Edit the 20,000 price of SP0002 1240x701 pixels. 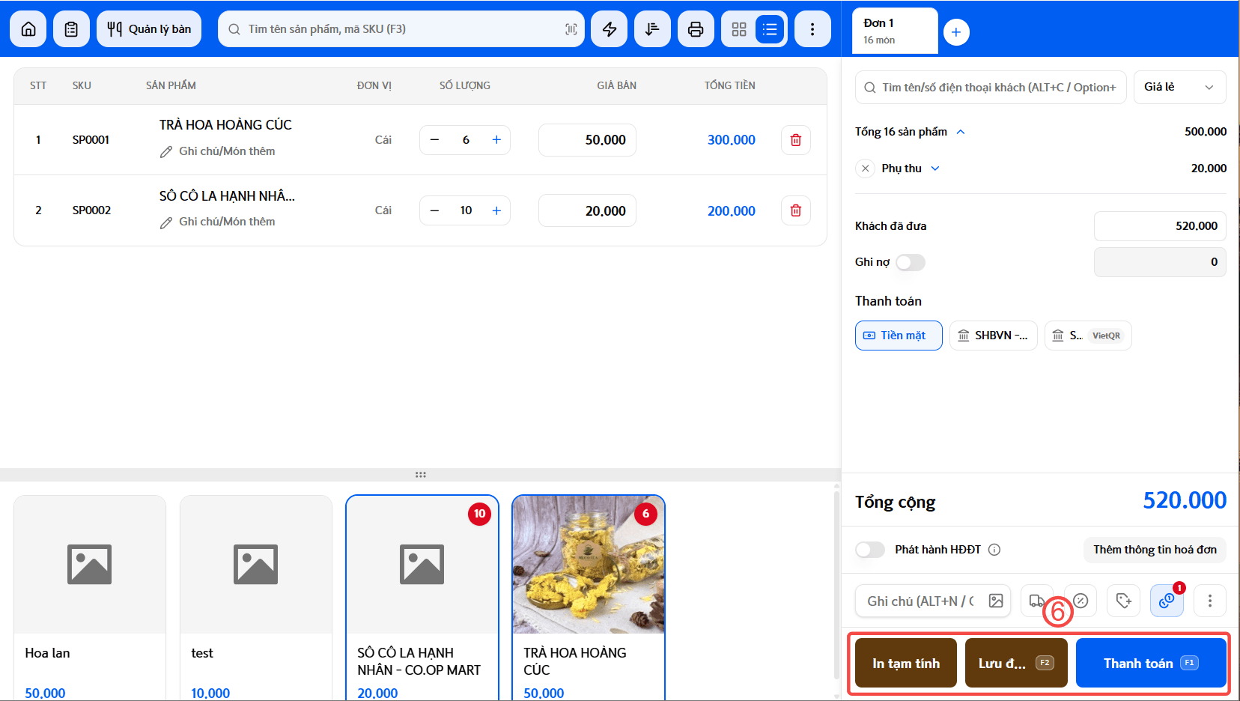tap(587, 210)
